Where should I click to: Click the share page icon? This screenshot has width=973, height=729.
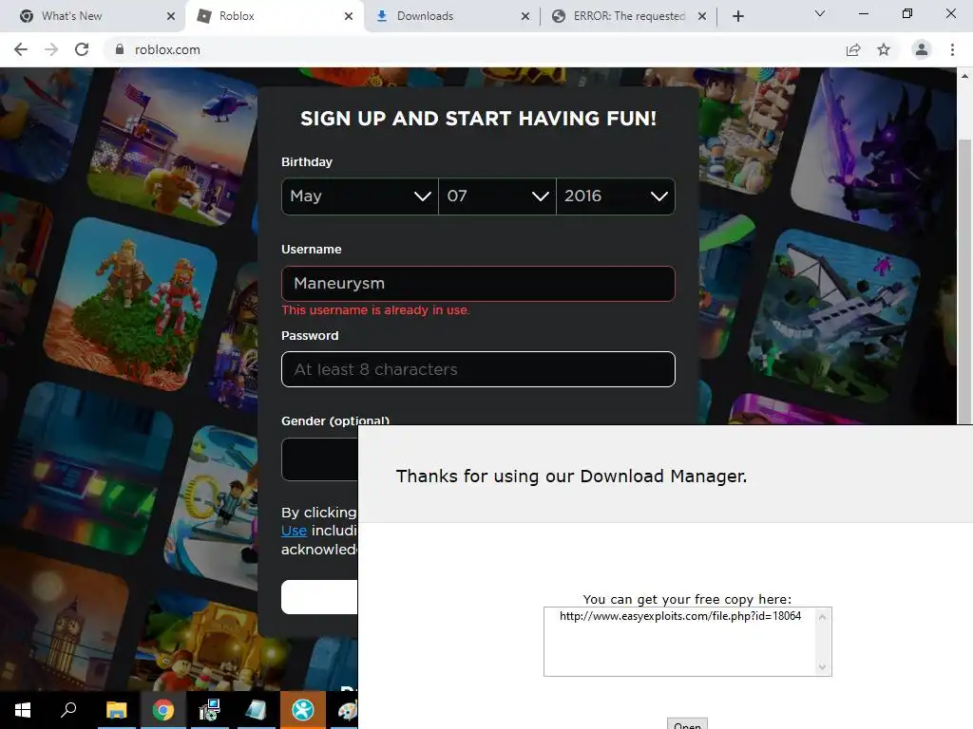853,49
